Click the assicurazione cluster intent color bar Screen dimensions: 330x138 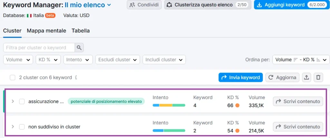click(169, 105)
